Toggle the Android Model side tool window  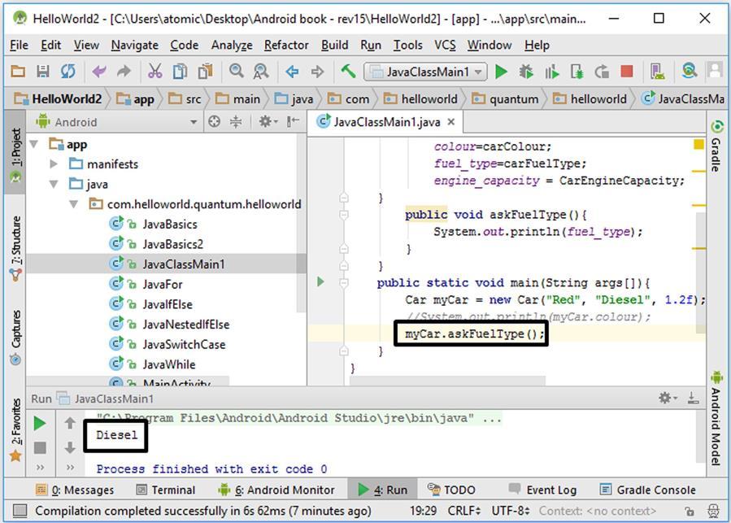[x=716, y=418]
